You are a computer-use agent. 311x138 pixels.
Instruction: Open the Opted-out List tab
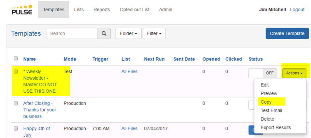[x=135, y=10]
